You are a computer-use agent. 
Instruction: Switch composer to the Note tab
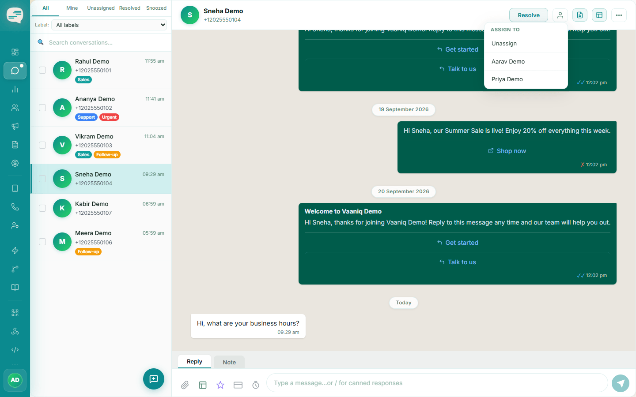pos(229,362)
